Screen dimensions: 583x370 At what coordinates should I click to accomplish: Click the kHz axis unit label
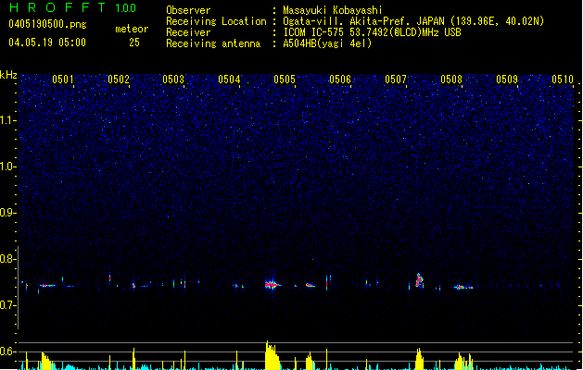click(x=8, y=75)
